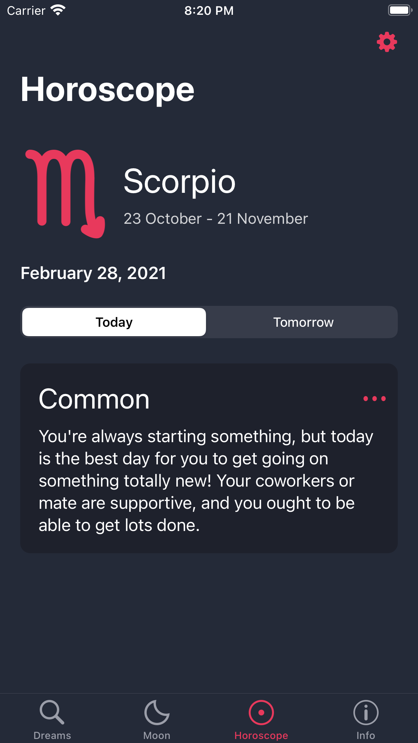This screenshot has height=743, width=418.
Task: Tap the Common card heading
Action: click(94, 399)
